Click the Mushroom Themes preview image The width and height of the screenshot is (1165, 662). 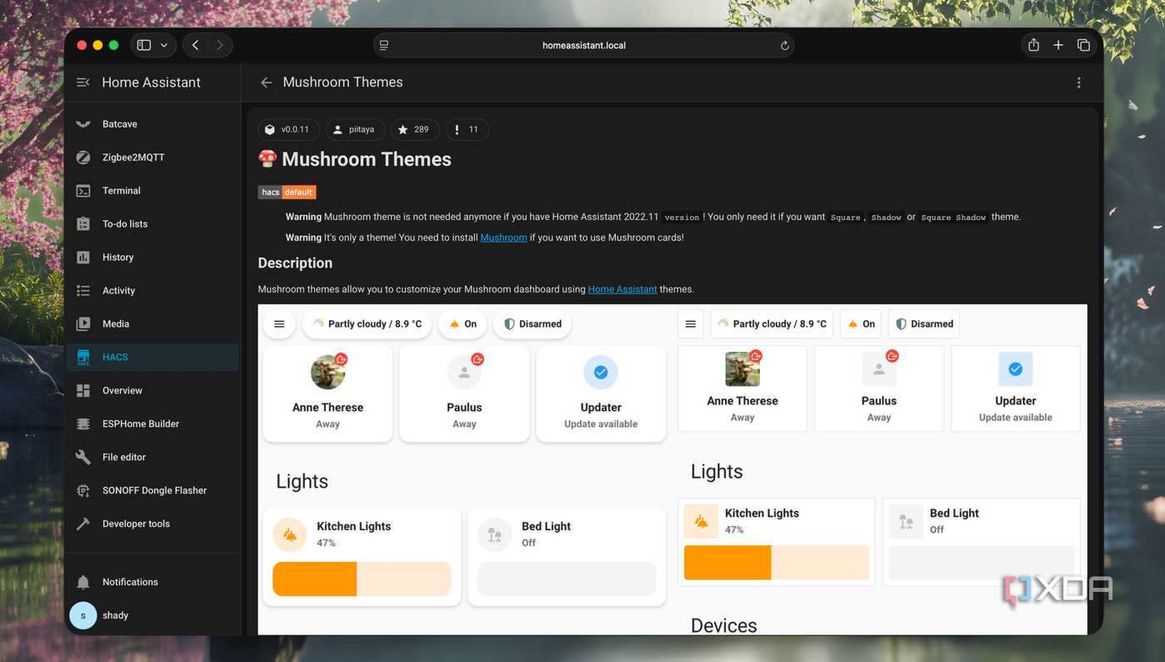tap(672, 469)
